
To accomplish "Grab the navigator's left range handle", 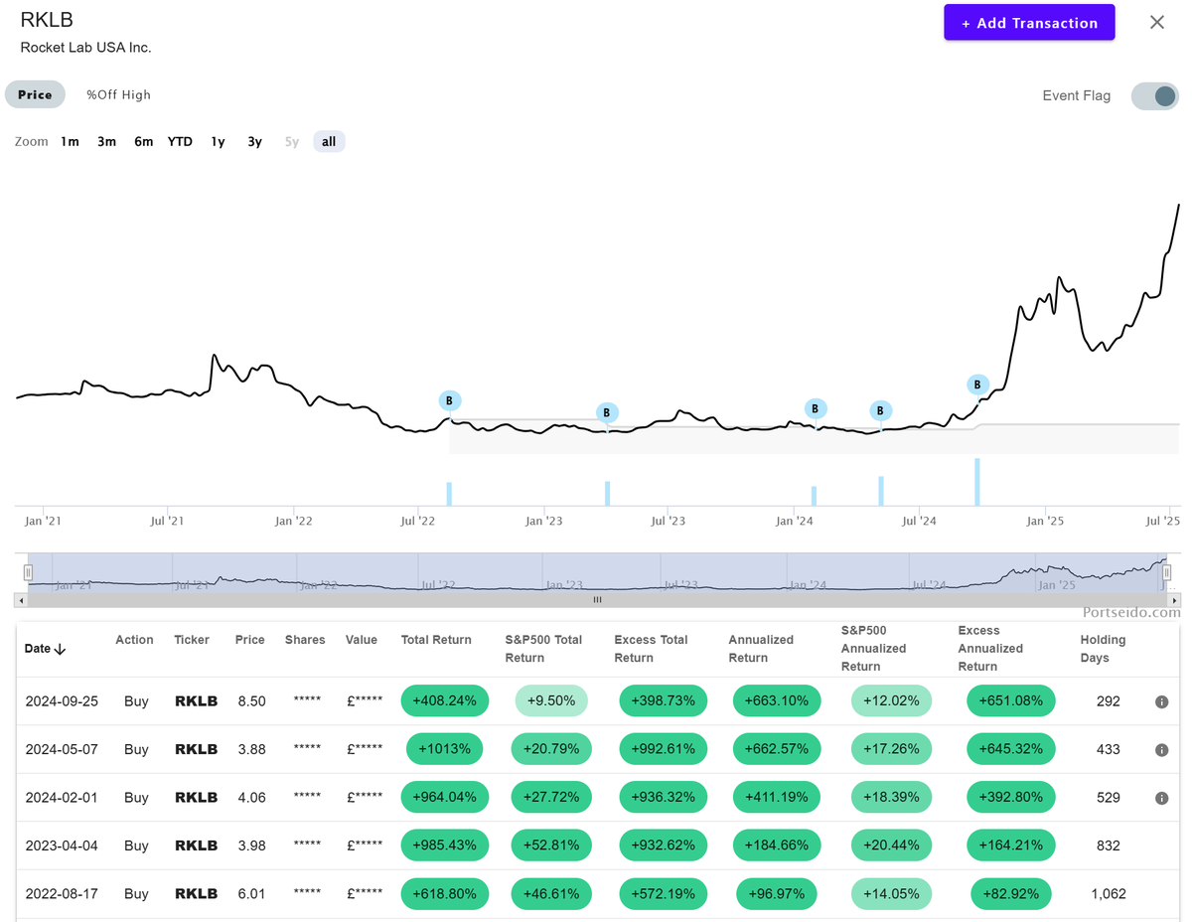I will [28, 572].
